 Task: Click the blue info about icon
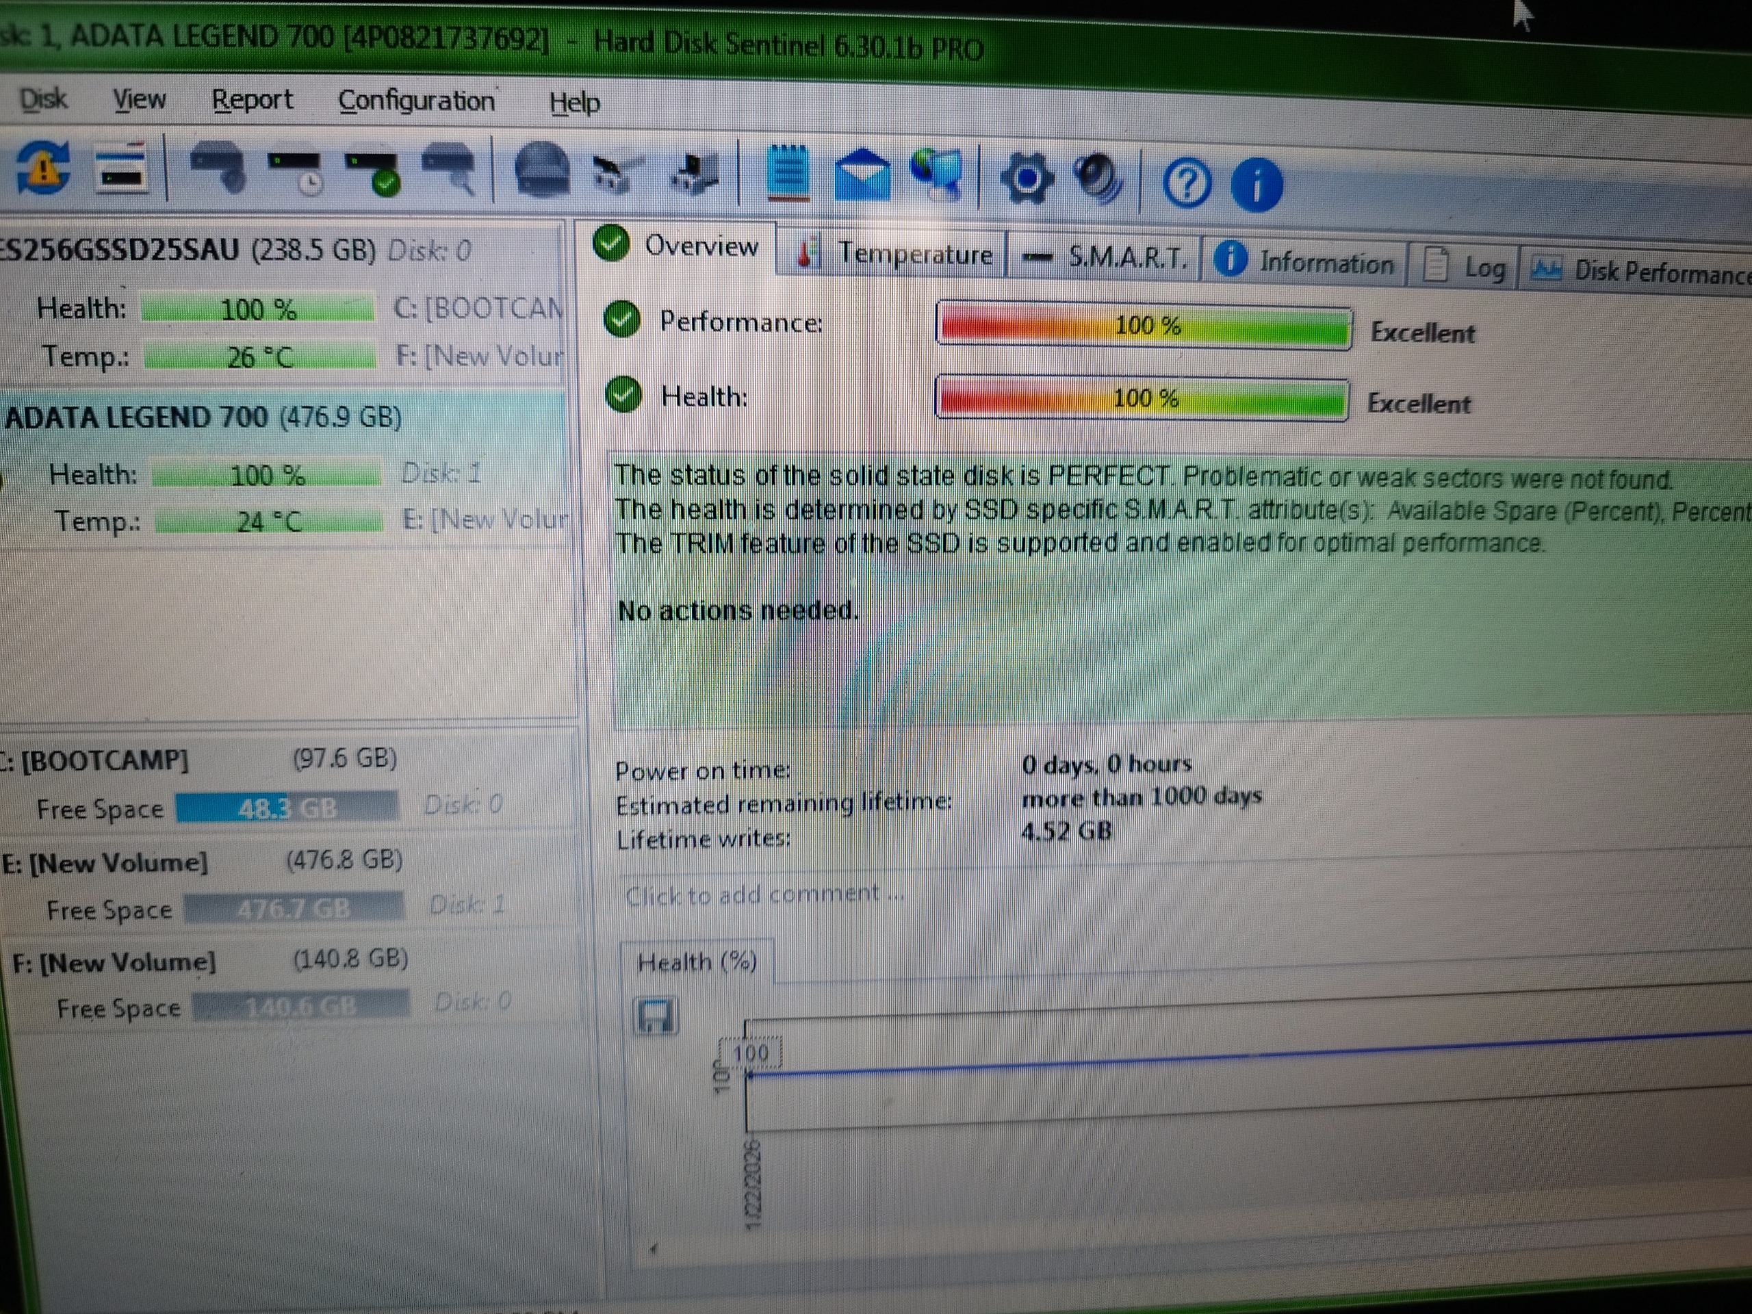pyautogui.click(x=1257, y=185)
